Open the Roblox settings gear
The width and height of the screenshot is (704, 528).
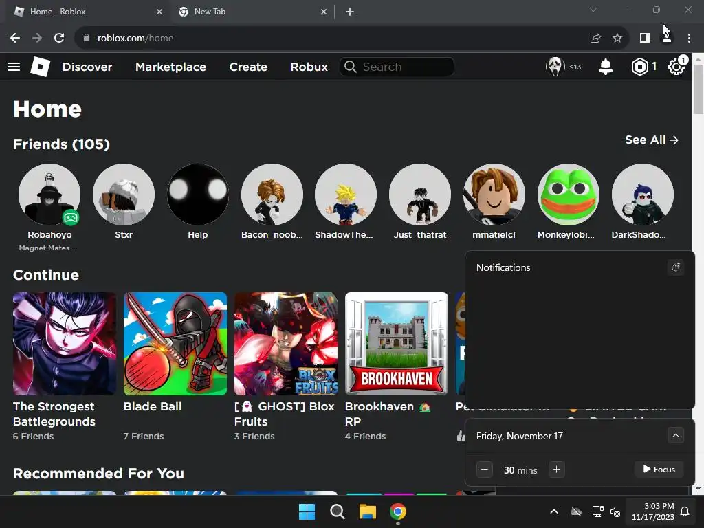(x=676, y=67)
